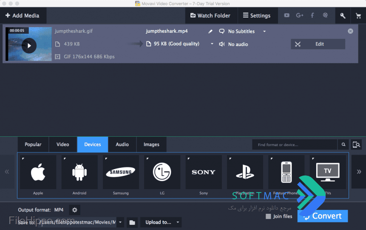The image size is (366, 230).
Task: Click the YouTube share icon
Action: pos(287,15)
